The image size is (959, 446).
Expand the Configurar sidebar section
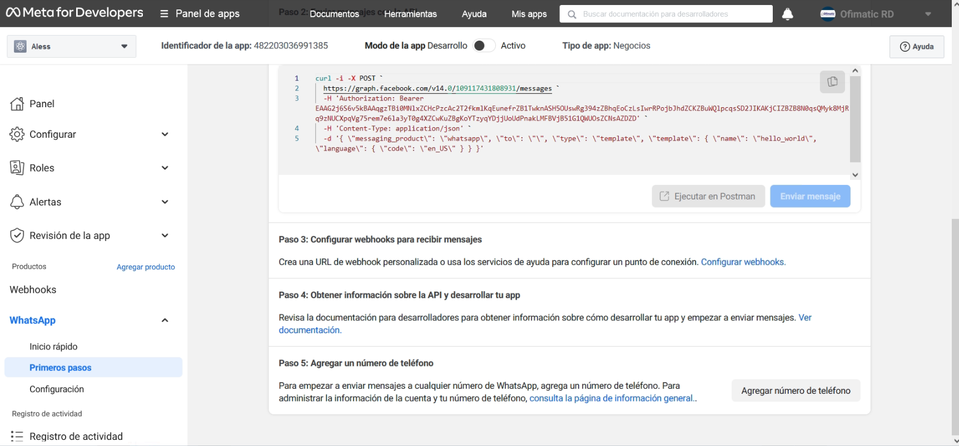pos(165,134)
